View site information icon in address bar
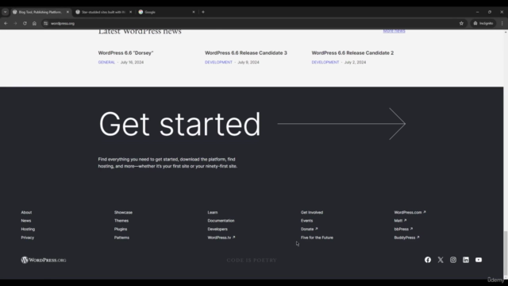The image size is (508, 286). click(46, 23)
